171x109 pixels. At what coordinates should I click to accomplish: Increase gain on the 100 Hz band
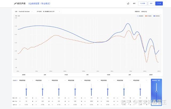(x=49, y=98)
